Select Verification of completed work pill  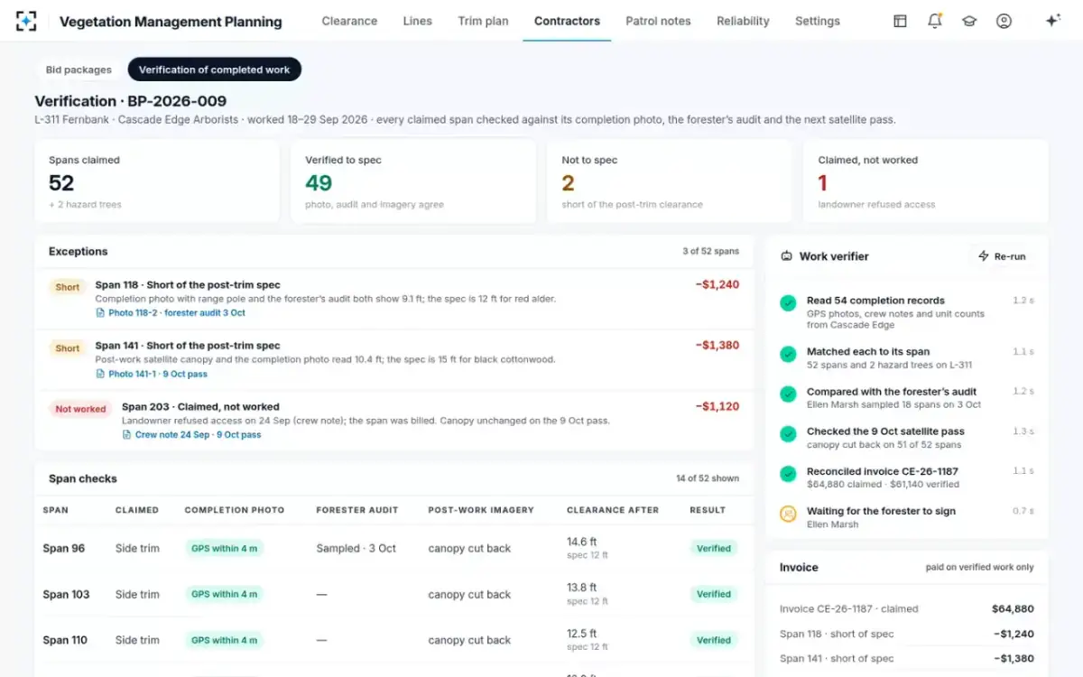[x=215, y=70]
